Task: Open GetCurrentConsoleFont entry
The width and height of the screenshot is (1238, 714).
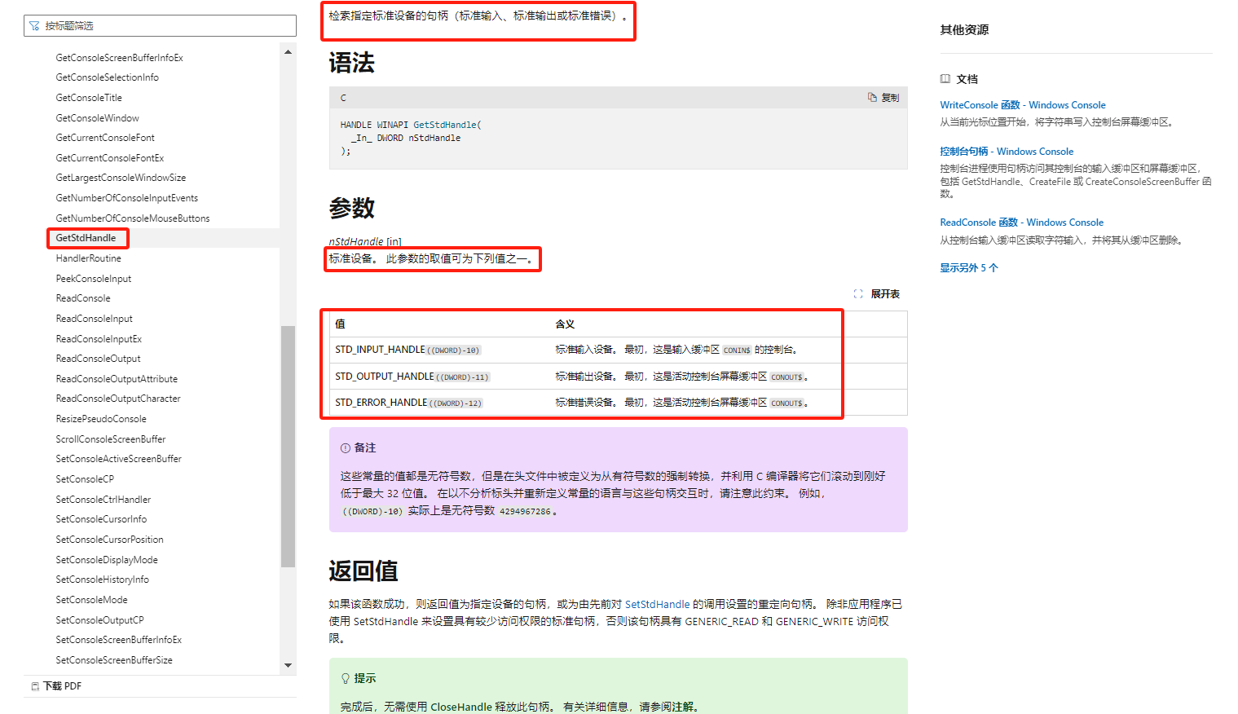Action: [104, 138]
